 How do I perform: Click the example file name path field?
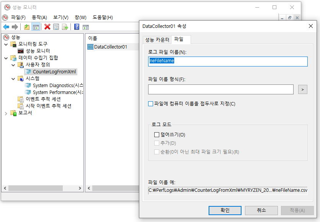click(228, 190)
